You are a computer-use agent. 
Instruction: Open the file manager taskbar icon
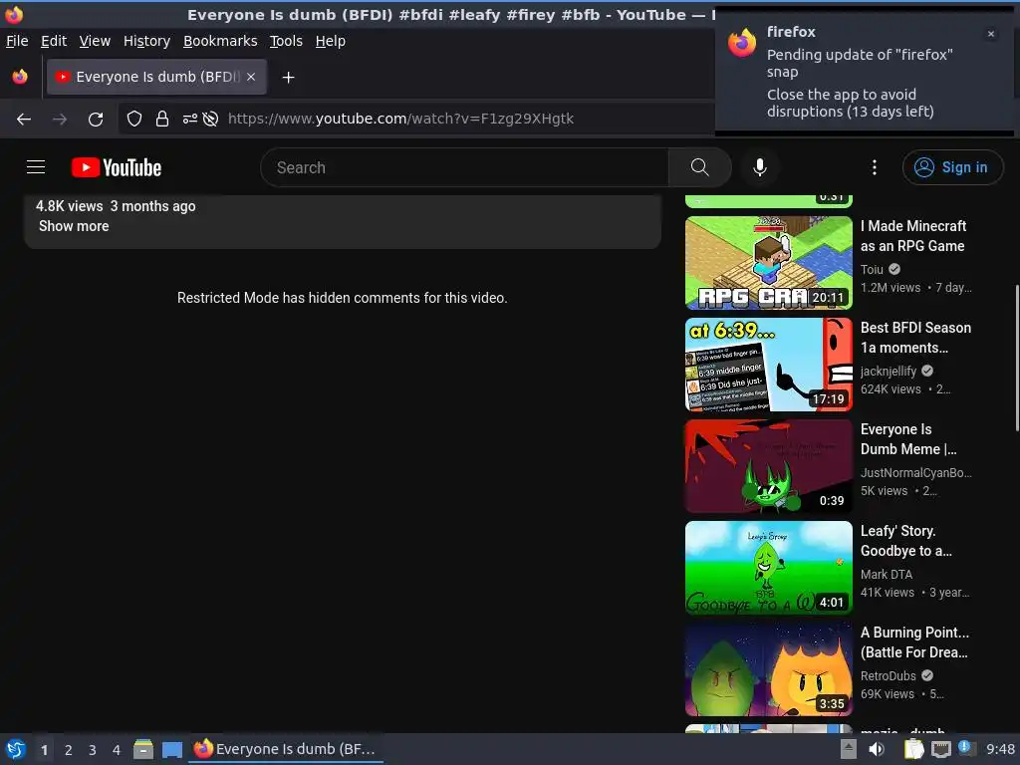coord(143,749)
